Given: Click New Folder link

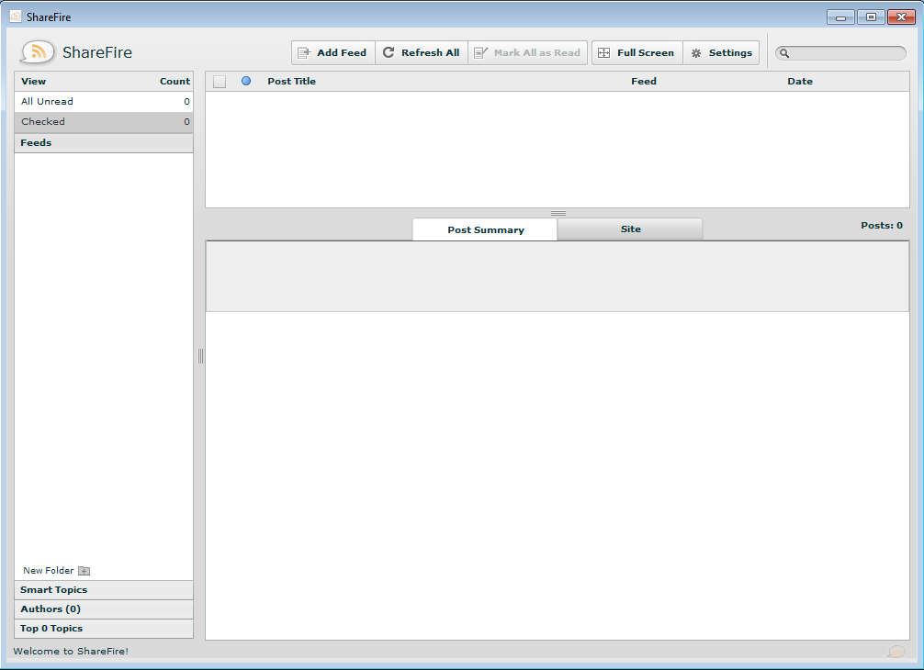Looking at the screenshot, I should pyautogui.click(x=49, y=571).
